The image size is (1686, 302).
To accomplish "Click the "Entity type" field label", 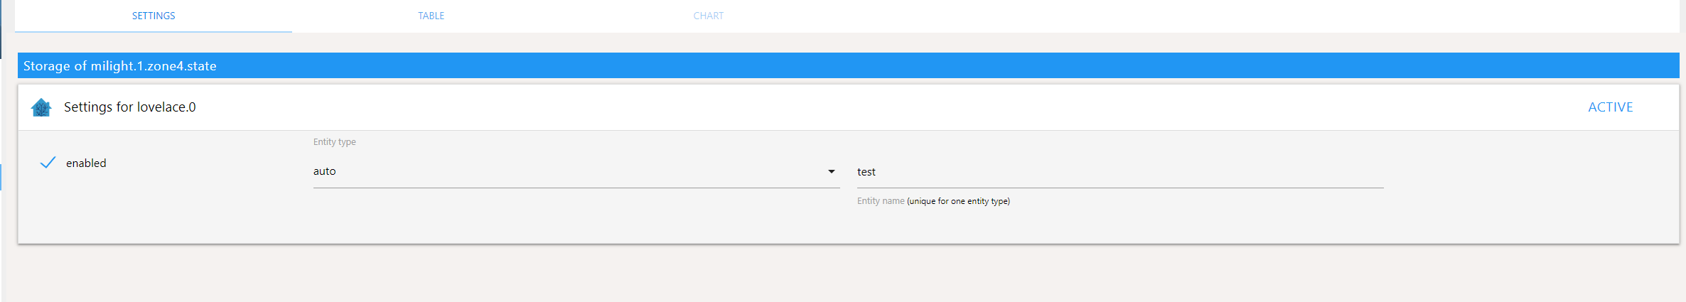I will pos(335,142).
